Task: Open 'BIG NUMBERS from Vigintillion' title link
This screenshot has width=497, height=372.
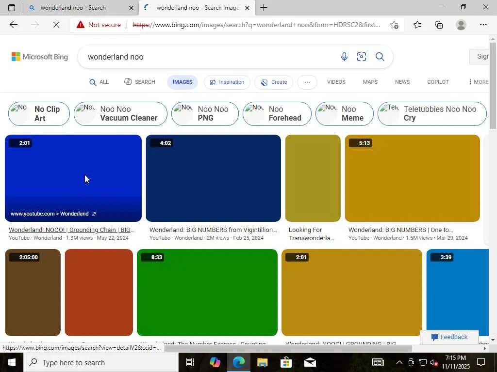Action: (214, 230)
